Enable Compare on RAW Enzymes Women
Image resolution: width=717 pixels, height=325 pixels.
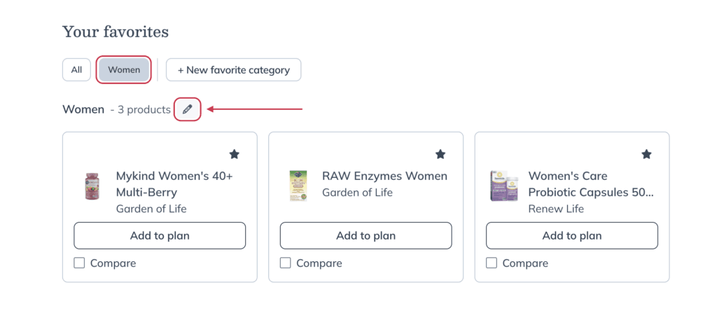[286, 263]
